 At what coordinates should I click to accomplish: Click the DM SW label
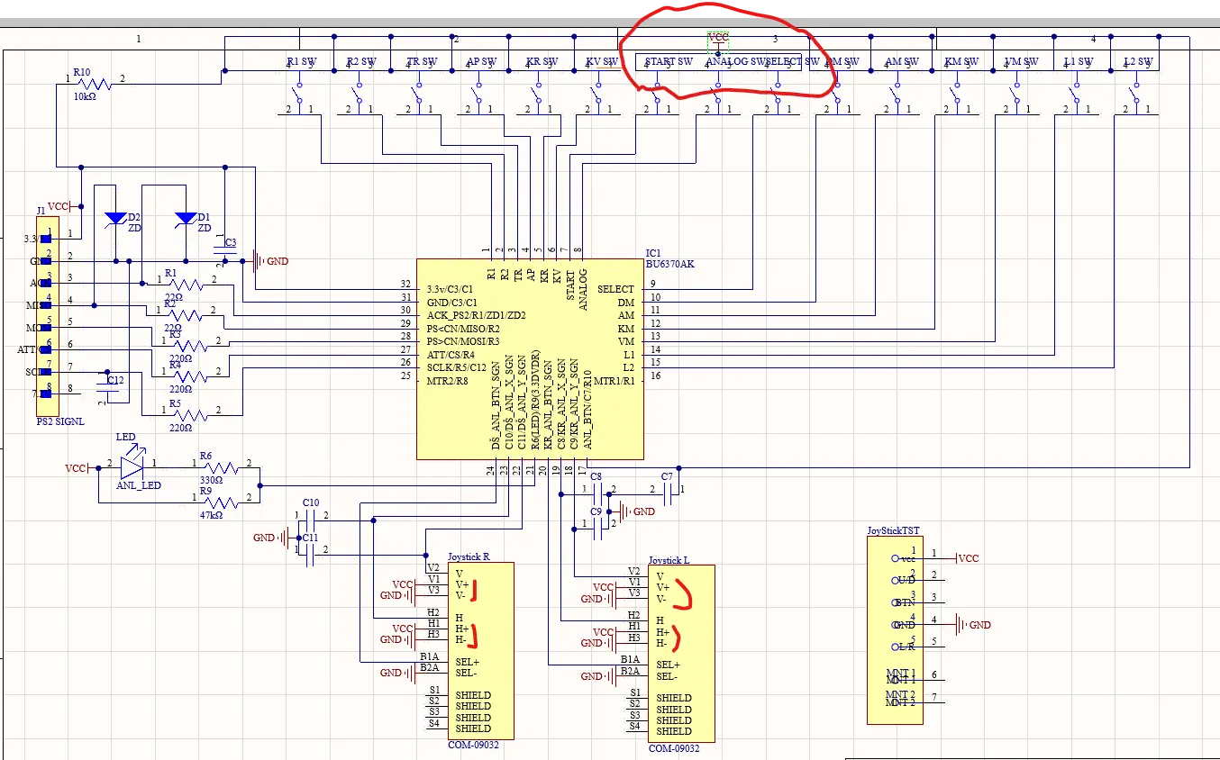click(x=842, y=62)
